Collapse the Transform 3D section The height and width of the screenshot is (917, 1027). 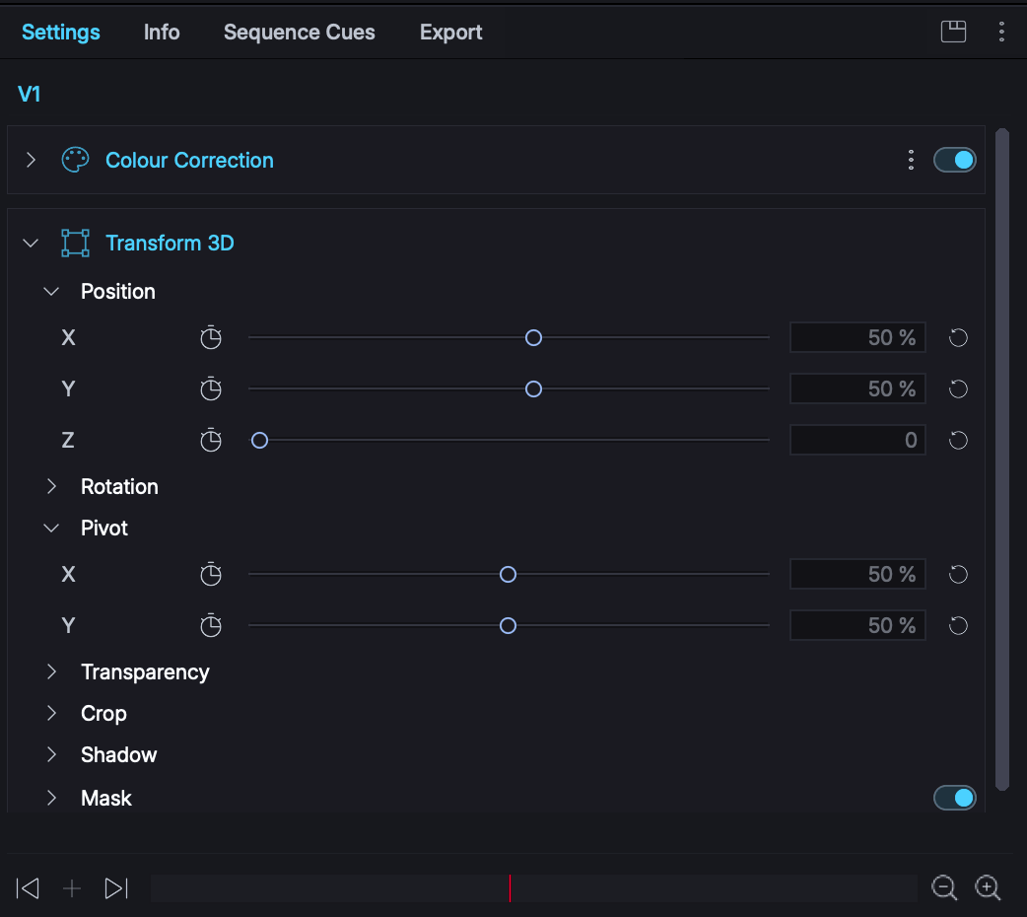31,244
